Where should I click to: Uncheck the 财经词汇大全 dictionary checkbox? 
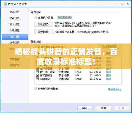[37, 72]
